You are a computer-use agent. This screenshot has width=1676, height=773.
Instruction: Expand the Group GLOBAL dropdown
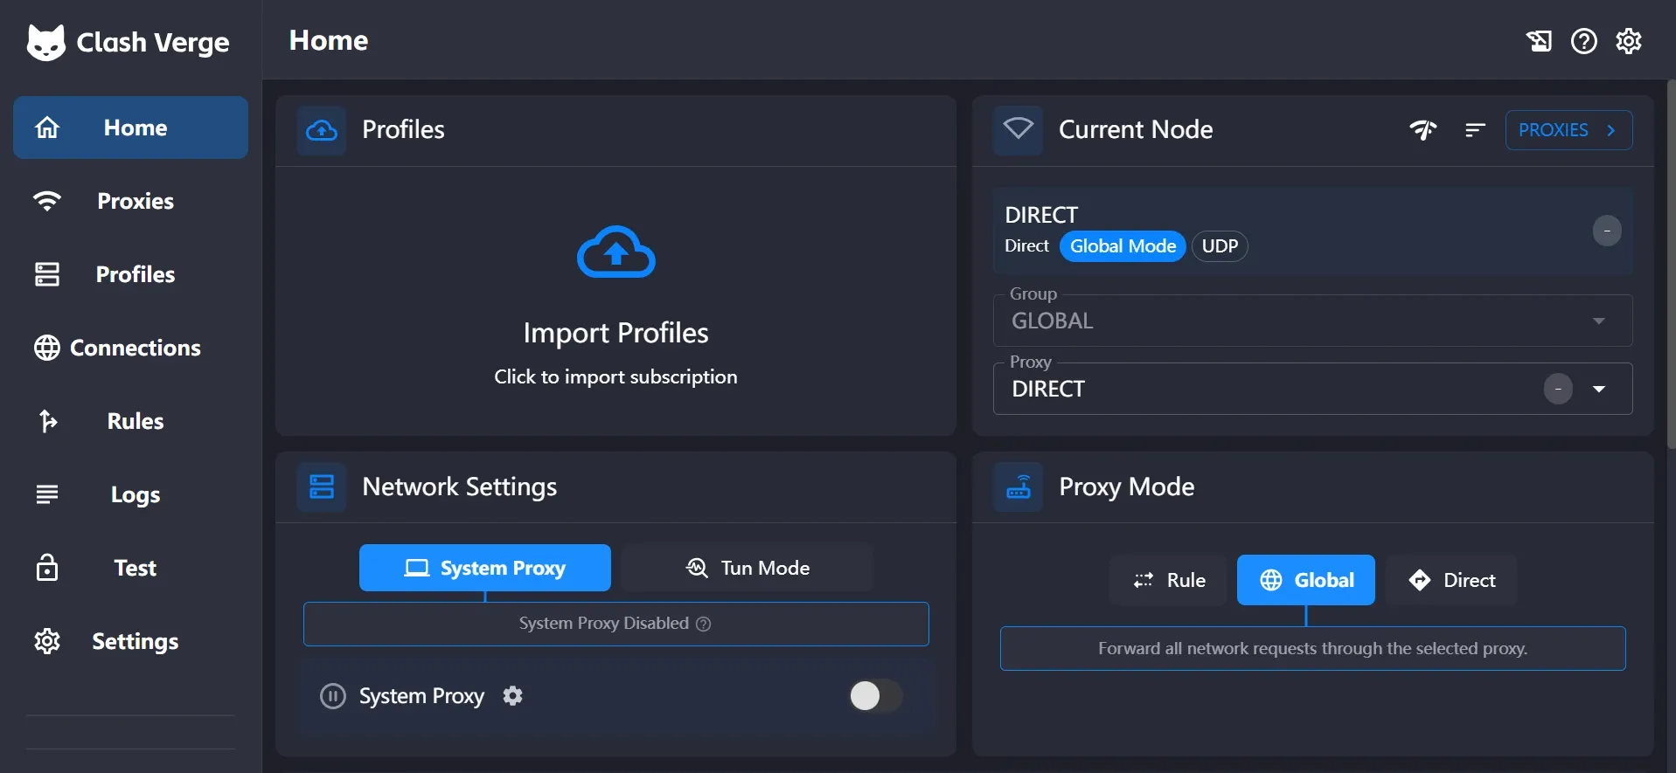point(1312,321)
